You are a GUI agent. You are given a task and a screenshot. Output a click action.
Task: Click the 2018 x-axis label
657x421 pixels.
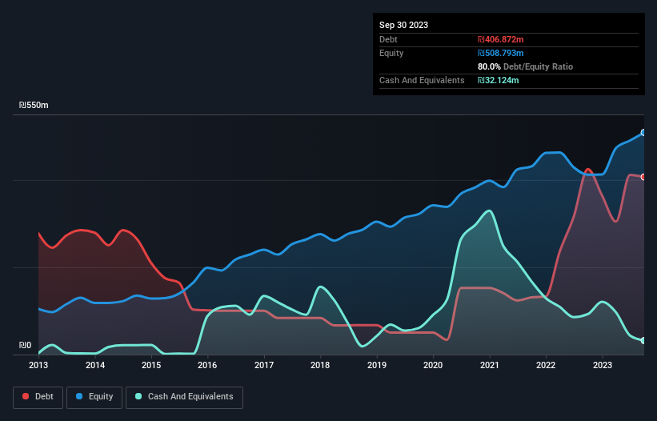(320, 365)
